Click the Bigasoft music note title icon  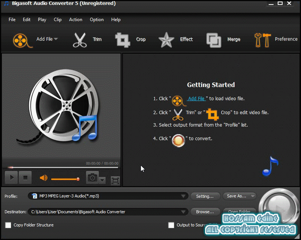6,3
